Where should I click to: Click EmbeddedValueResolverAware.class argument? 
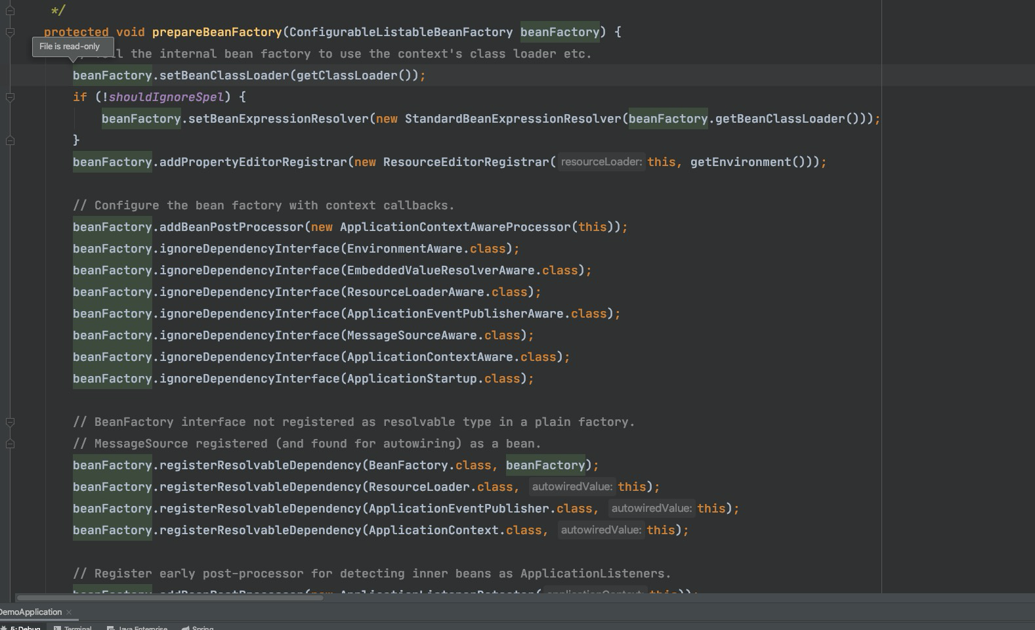click(463, 270)
